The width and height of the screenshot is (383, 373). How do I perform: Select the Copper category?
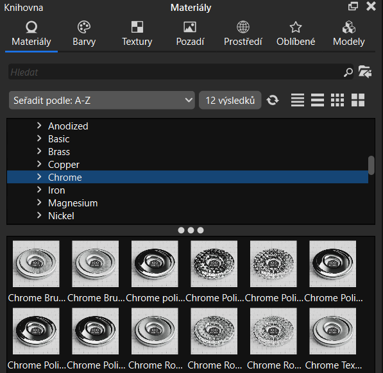click(64, 165)
